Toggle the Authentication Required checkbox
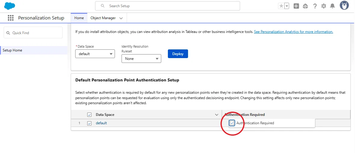 pyautogui.click(x=232, y=123)
